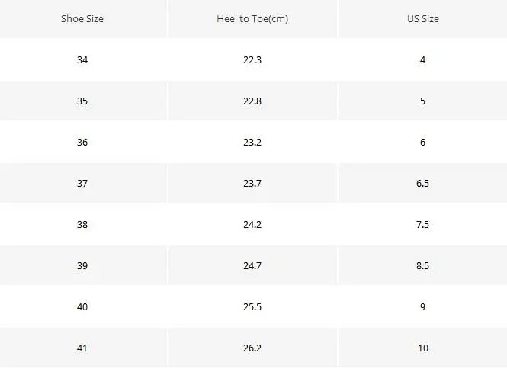The width and height of the screenshot is (507, 369).
Task: Click the 25.5 heel to toe value
Action: click(252, 306)
